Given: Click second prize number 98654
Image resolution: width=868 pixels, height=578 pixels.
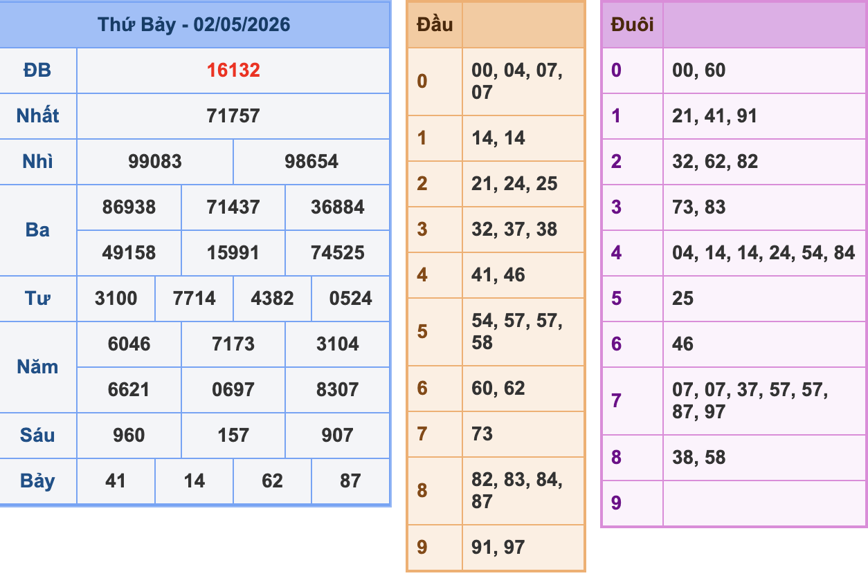Looking at the screenshot, I should pyautogui.click(x=311, y=162).
